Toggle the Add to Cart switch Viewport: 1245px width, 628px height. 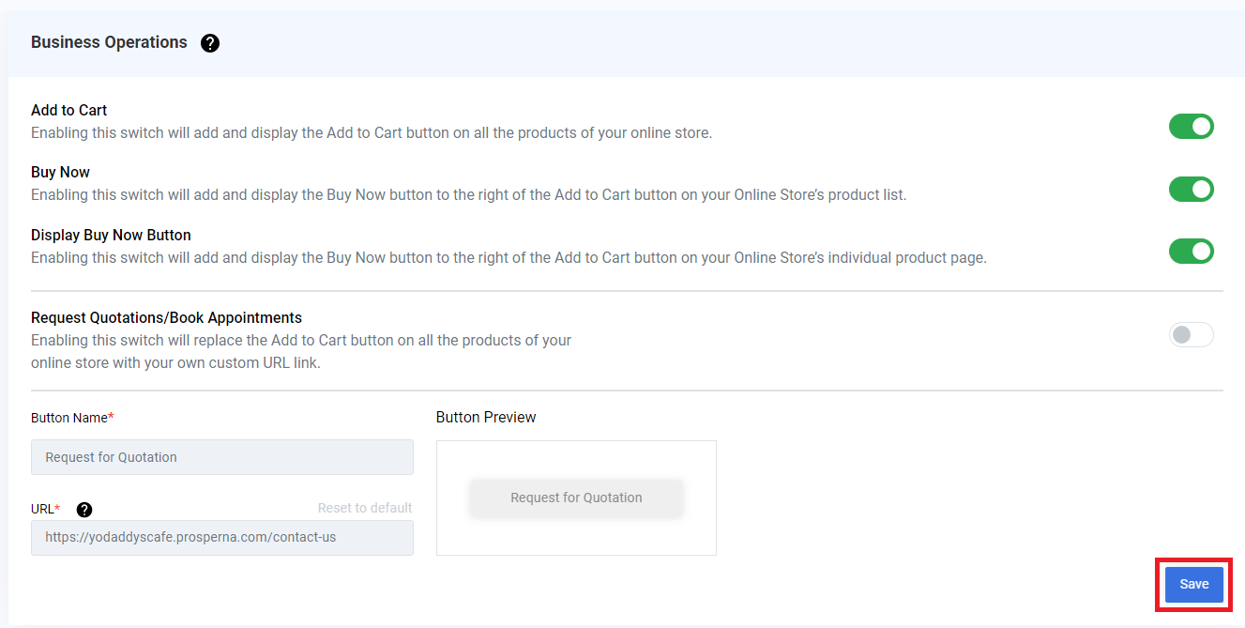coord(1192,127)
